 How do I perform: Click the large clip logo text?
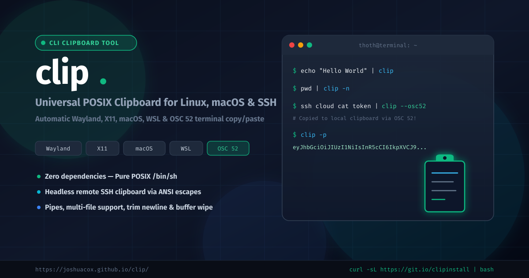[x=62, y=73]
